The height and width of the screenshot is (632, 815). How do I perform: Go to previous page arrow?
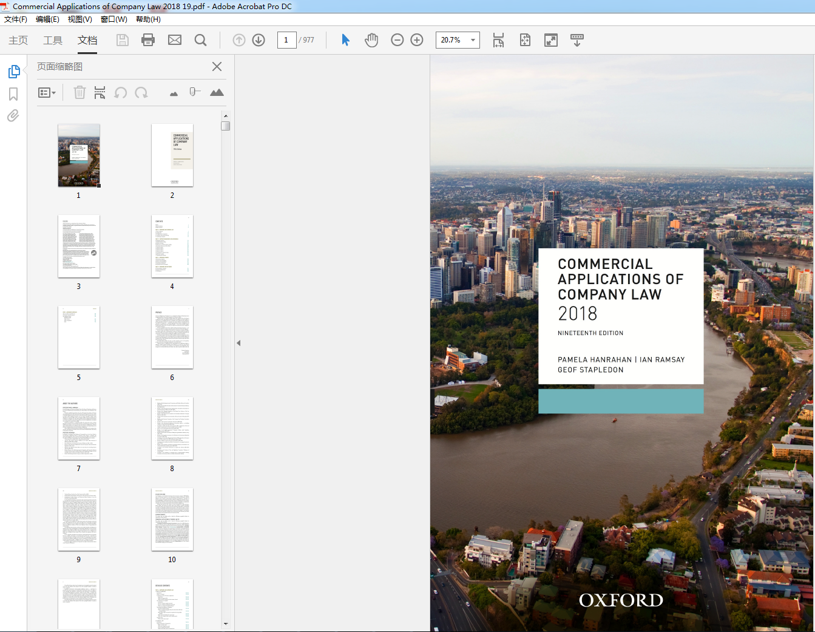(x=239, y=40)
